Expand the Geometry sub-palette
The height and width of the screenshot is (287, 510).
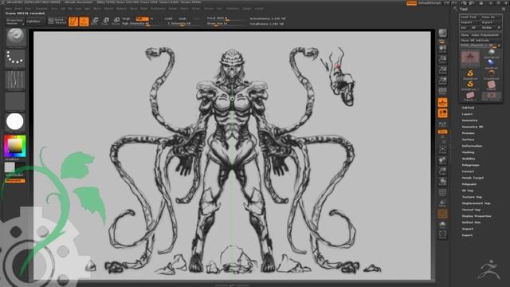click(x=469, y=120)
